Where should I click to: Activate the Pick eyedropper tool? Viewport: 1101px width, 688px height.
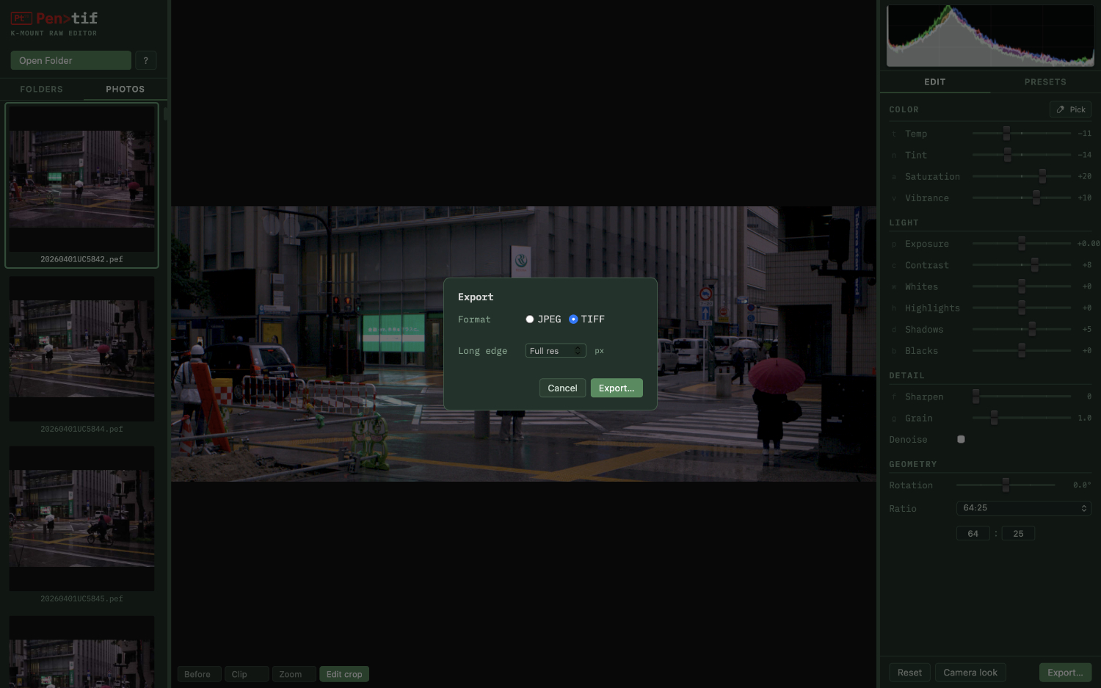tap(1070, 109)
